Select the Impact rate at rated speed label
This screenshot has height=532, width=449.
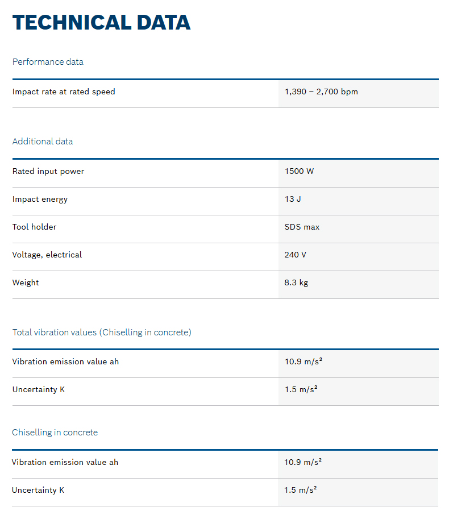point(64,92)
